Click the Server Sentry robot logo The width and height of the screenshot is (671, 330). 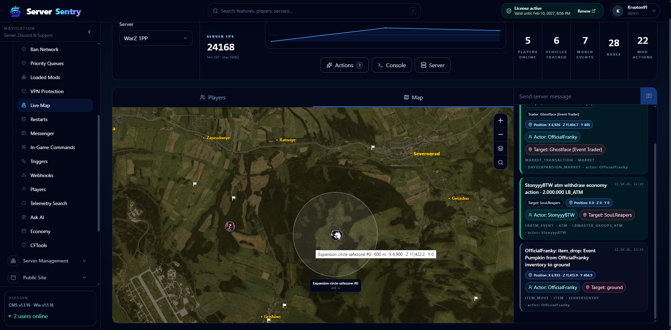coord(15,11)
